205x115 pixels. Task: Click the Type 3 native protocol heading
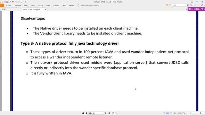(x=70, y=43)
